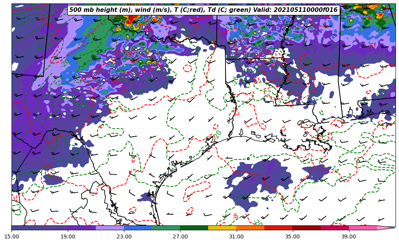Click the "Valid: 202105110000f016" timestamp in title

[303, 10]
